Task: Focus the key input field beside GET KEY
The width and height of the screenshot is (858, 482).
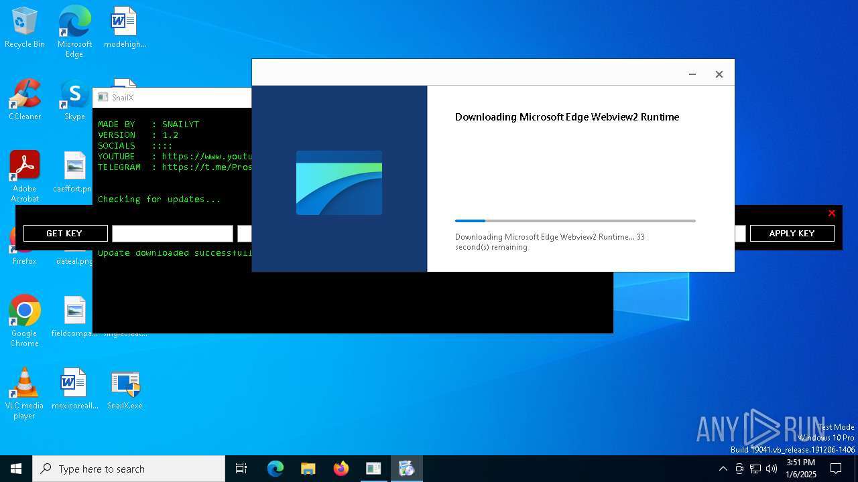Action: [172, 233]
